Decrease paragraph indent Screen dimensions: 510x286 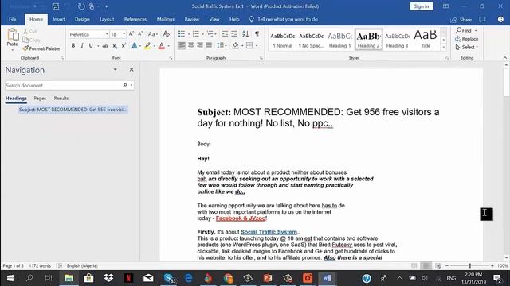click(225, 33)
